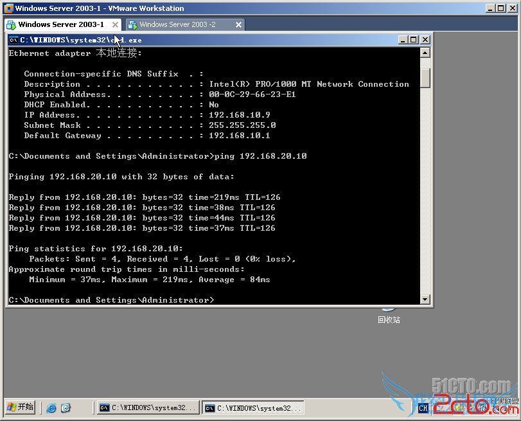Click 'Approximate round trip times' line
The width and height of the screenshot is (521, 421).
[127, 269]
